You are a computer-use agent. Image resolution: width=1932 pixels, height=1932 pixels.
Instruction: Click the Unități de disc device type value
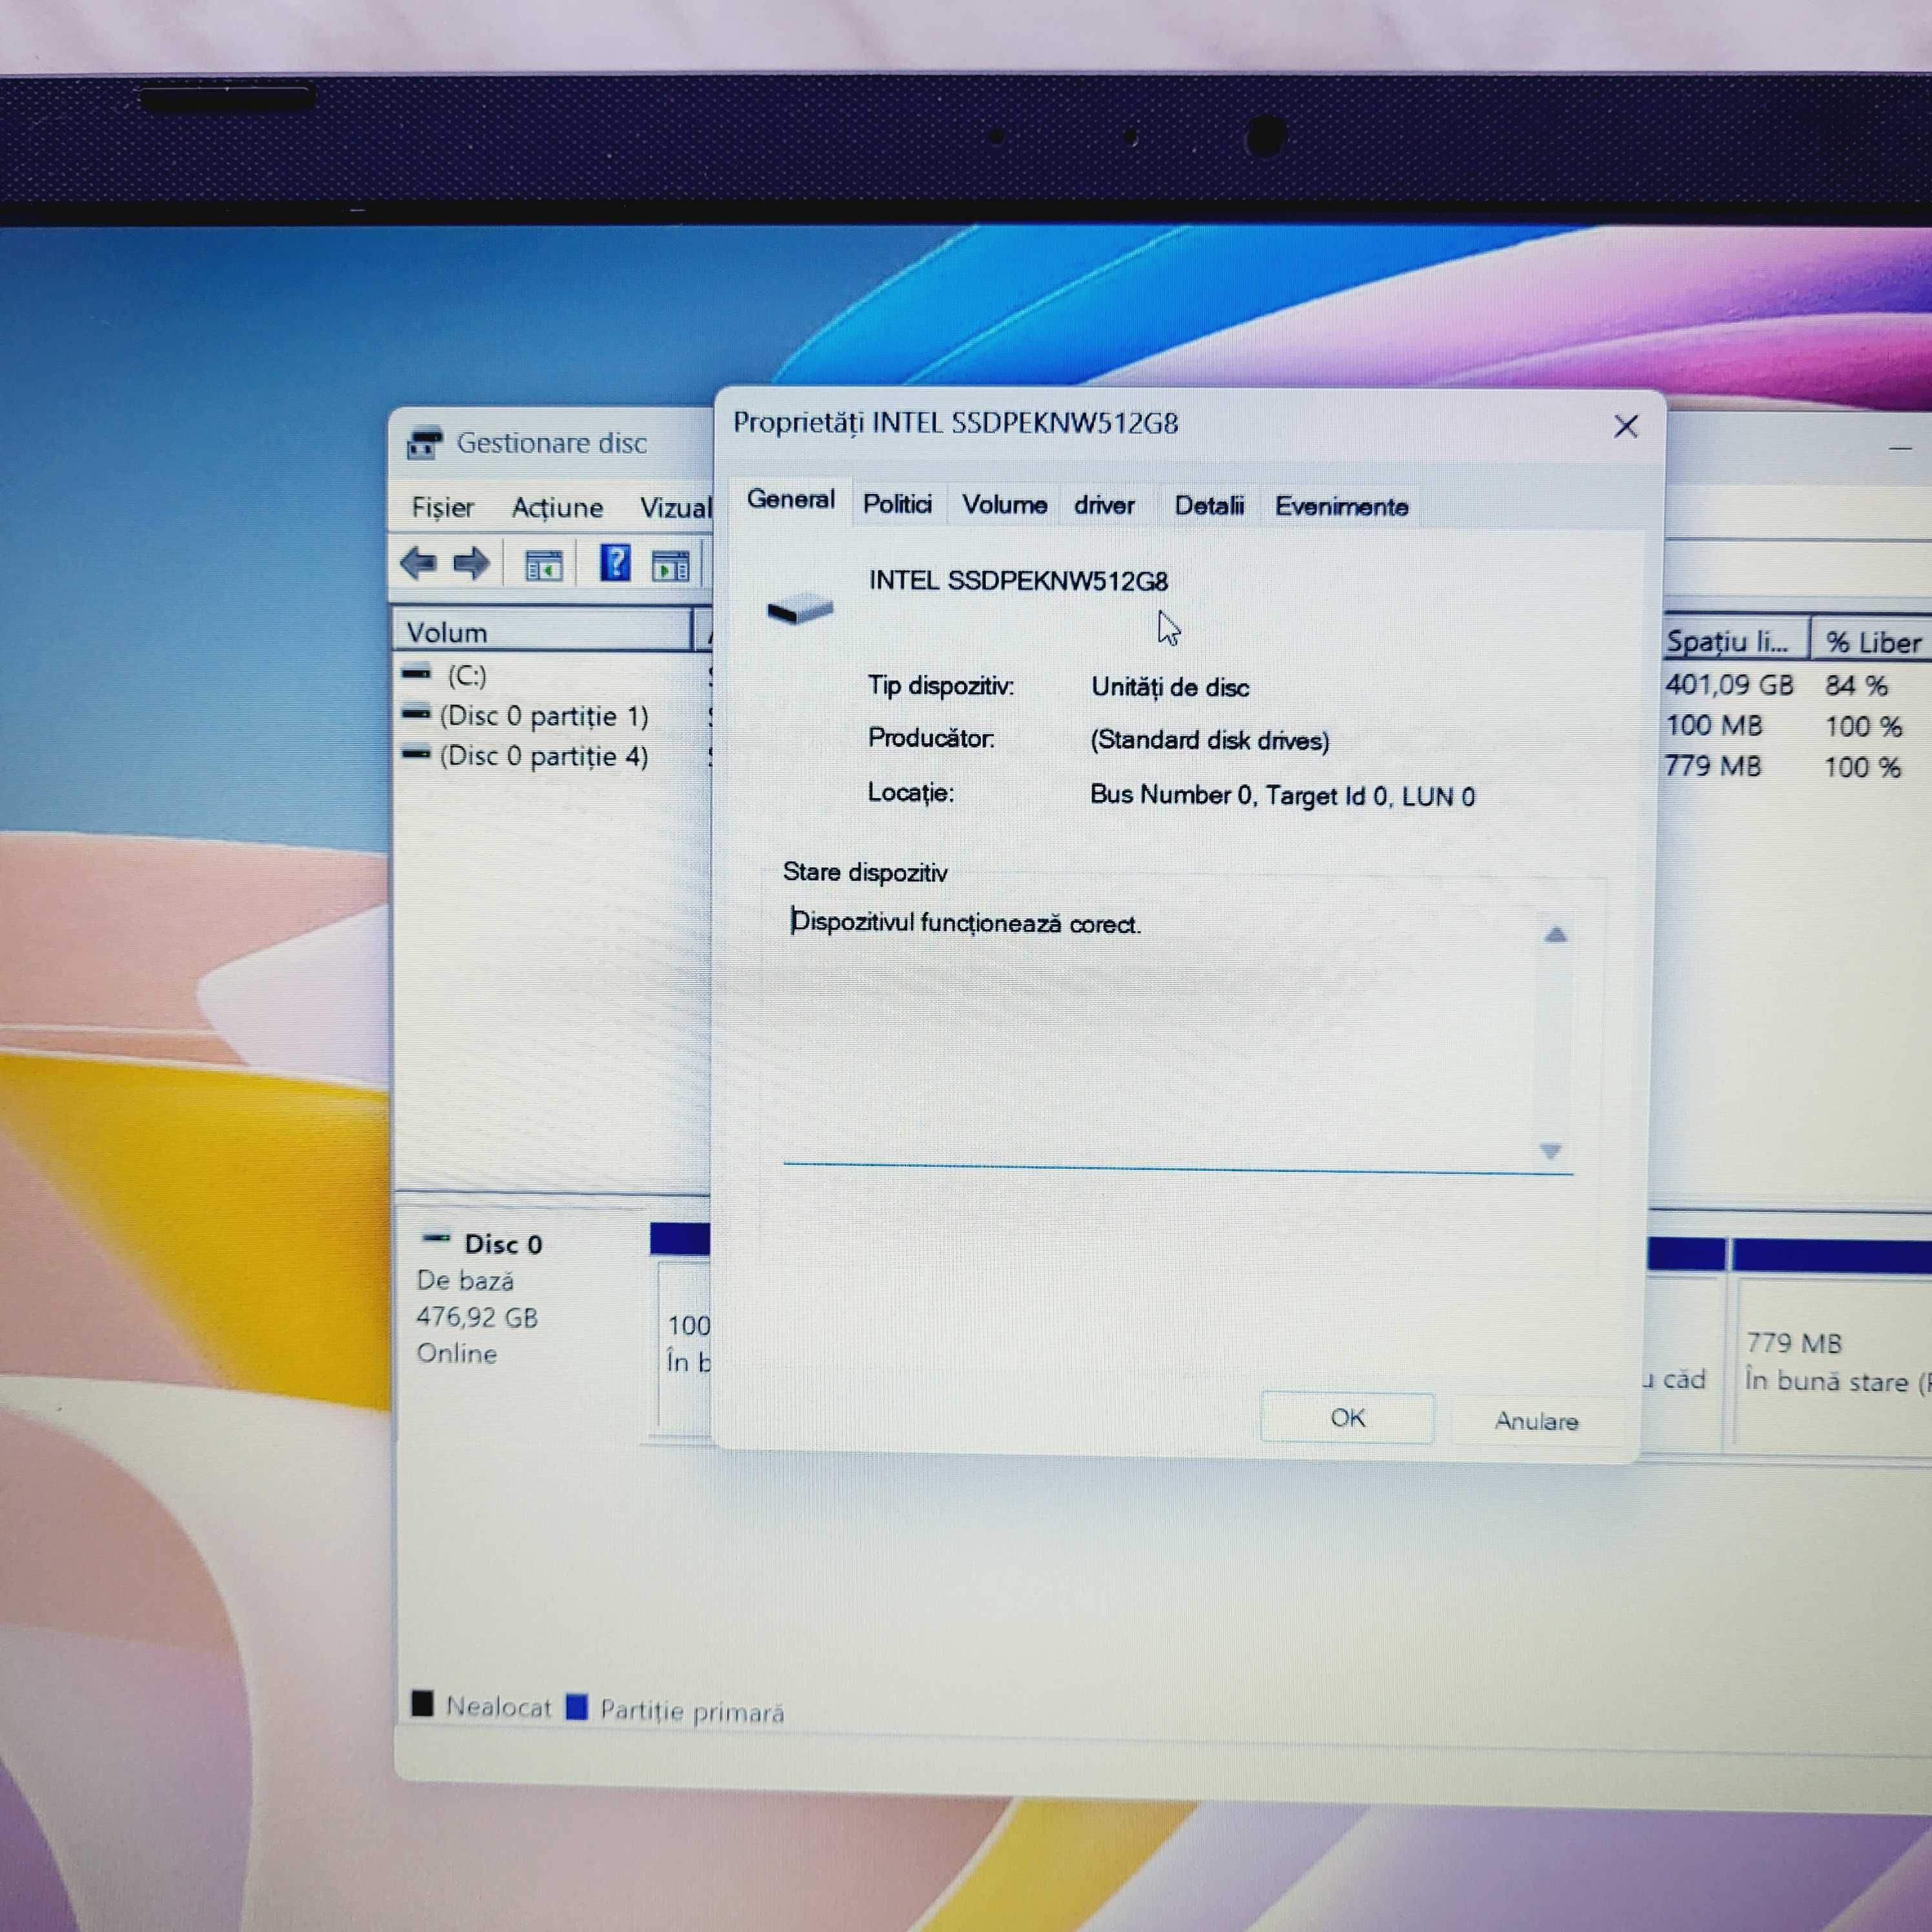point(1170,687)
